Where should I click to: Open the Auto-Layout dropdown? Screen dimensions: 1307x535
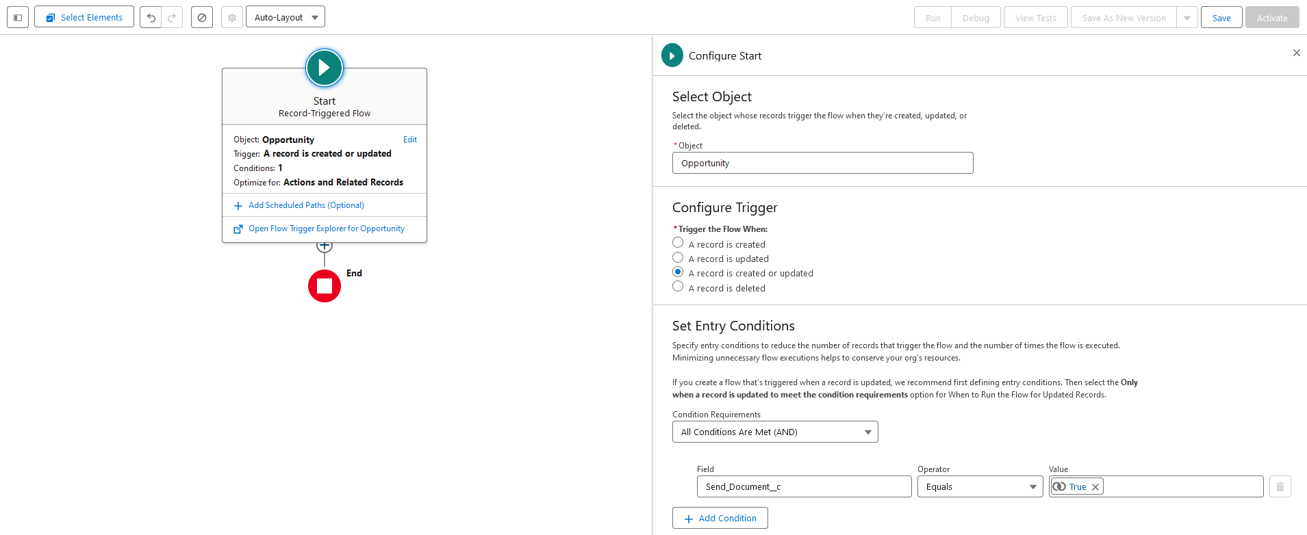click(285, 17)
